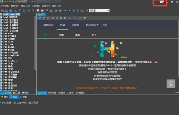Click the export download icon
Image resolution: width=179 pixels, height=115 pixels.
[x=83, y=11]
